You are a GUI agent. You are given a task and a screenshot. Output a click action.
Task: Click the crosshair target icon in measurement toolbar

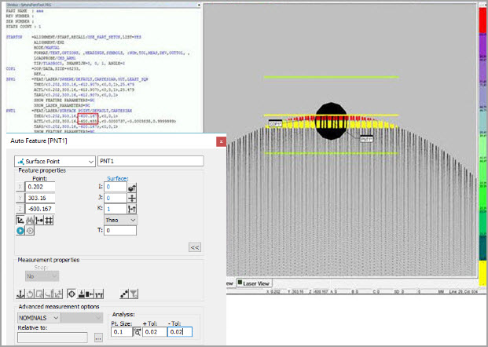(71, 294)
